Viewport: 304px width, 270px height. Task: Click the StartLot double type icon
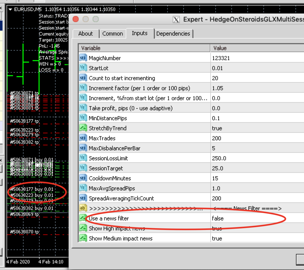83,68
